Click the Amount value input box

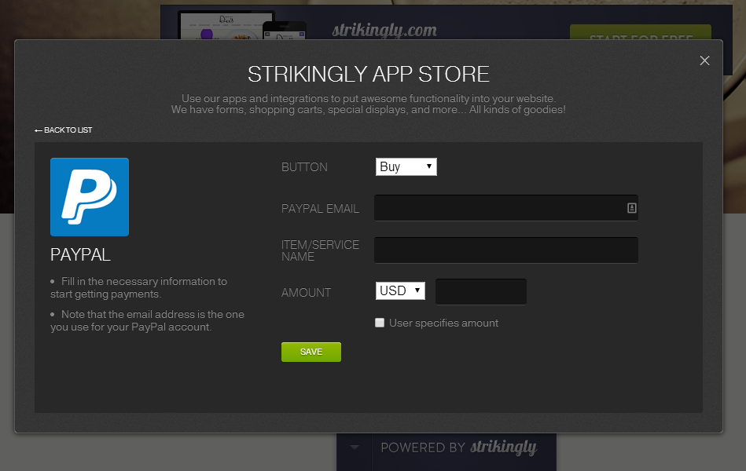[480, 292]
